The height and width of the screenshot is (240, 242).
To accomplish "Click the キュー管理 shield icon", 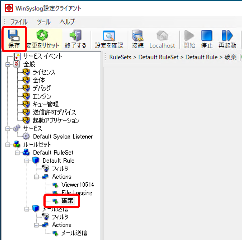I will (x=26, y=104).
